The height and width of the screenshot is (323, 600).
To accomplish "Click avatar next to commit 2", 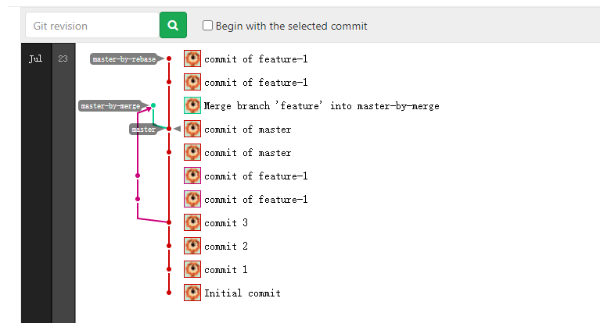I will (192, 246).
